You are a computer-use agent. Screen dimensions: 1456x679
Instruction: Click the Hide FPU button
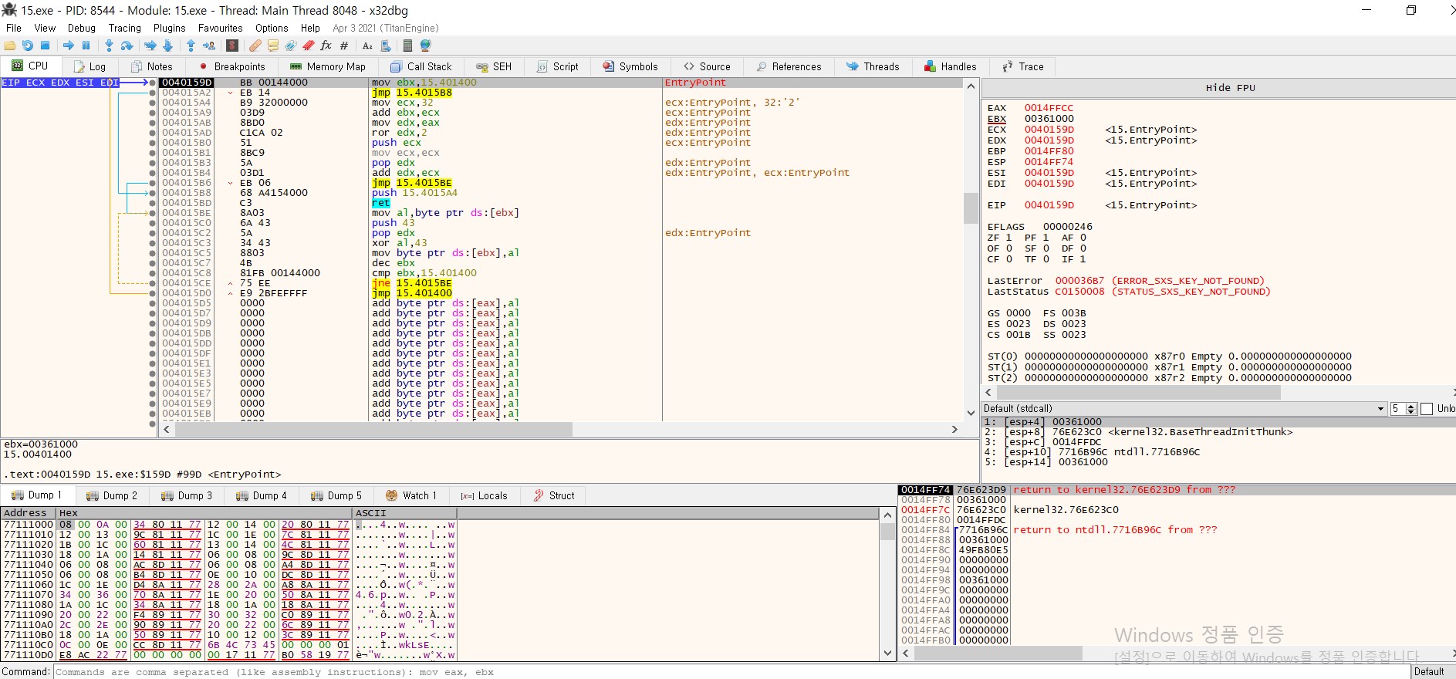click(x=1230, y=88)
